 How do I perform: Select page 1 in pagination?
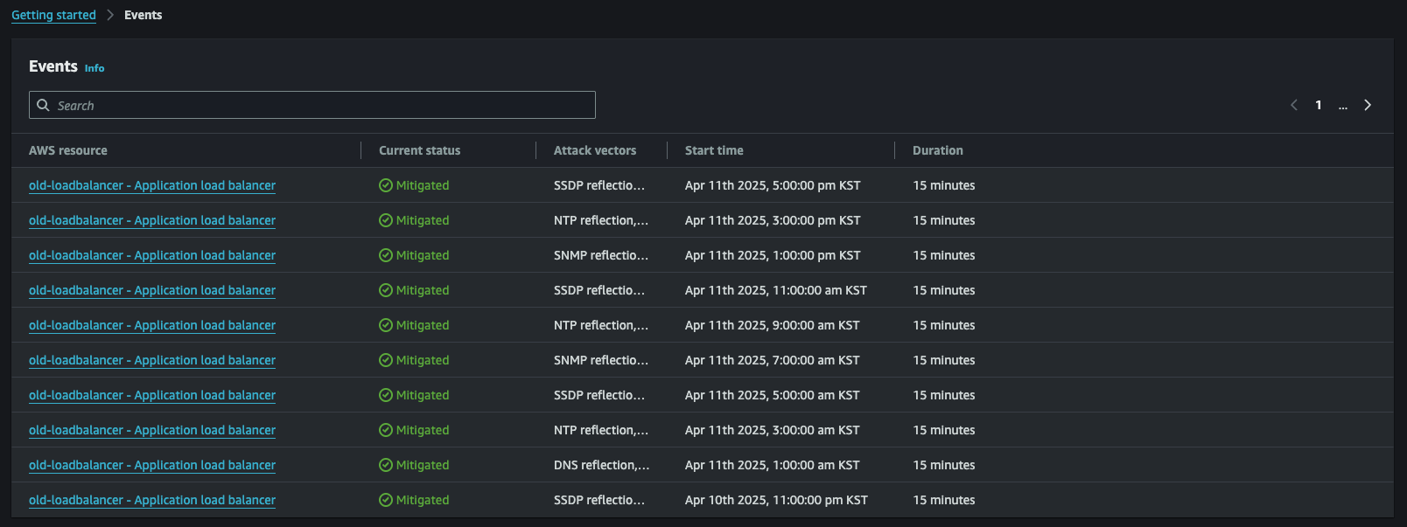click(1319, 105)
